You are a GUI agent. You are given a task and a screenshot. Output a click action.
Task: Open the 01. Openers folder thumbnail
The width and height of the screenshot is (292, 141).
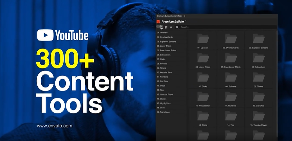pos(203,39)
